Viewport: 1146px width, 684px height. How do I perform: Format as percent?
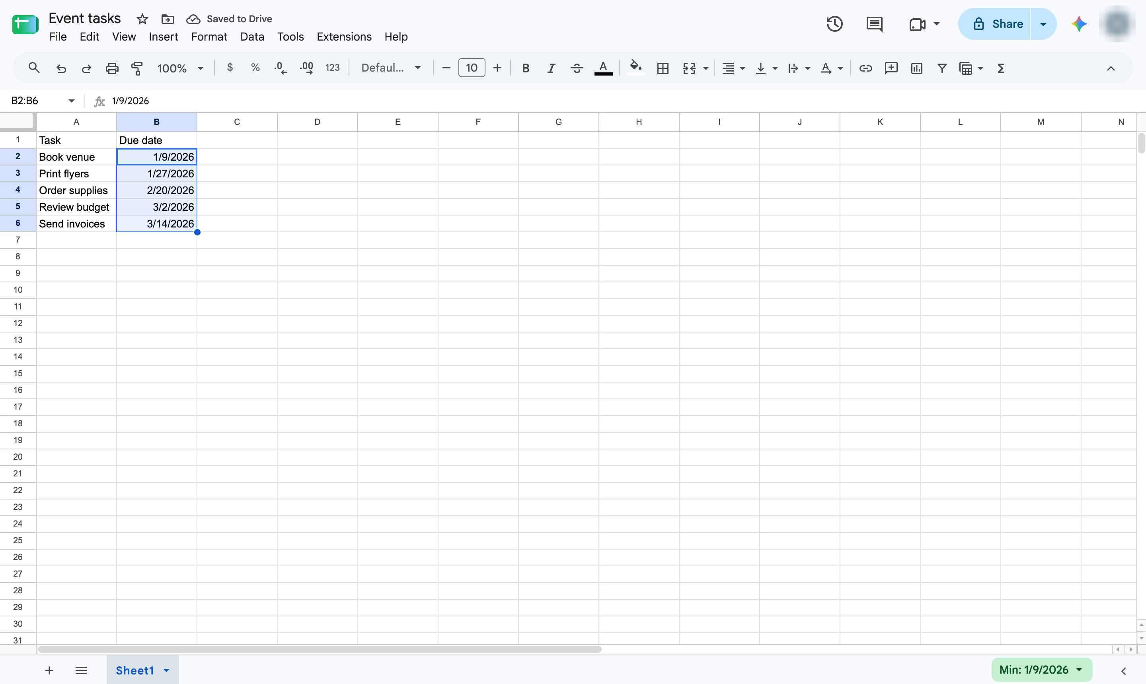point(255,68)
